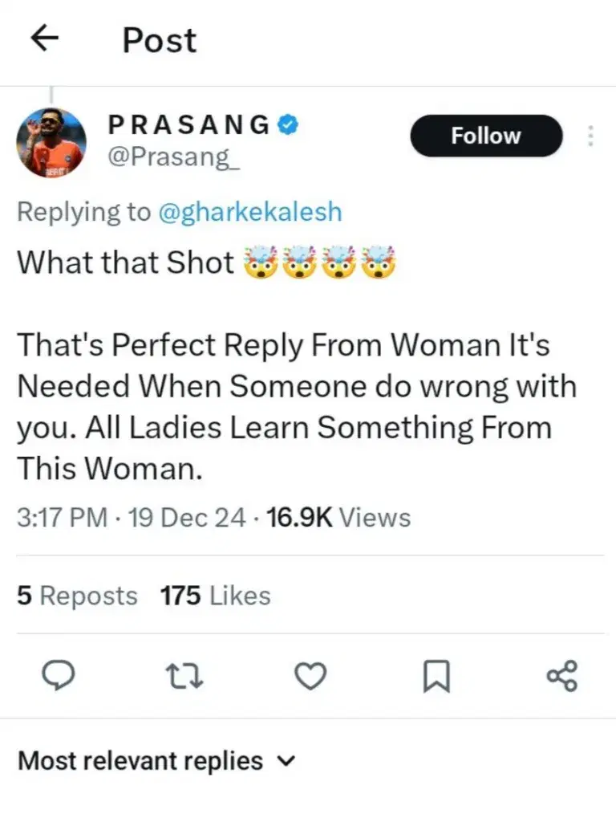Open the @gharkekalesh profile link
This screenshot has height=822, width=616.
249,212
